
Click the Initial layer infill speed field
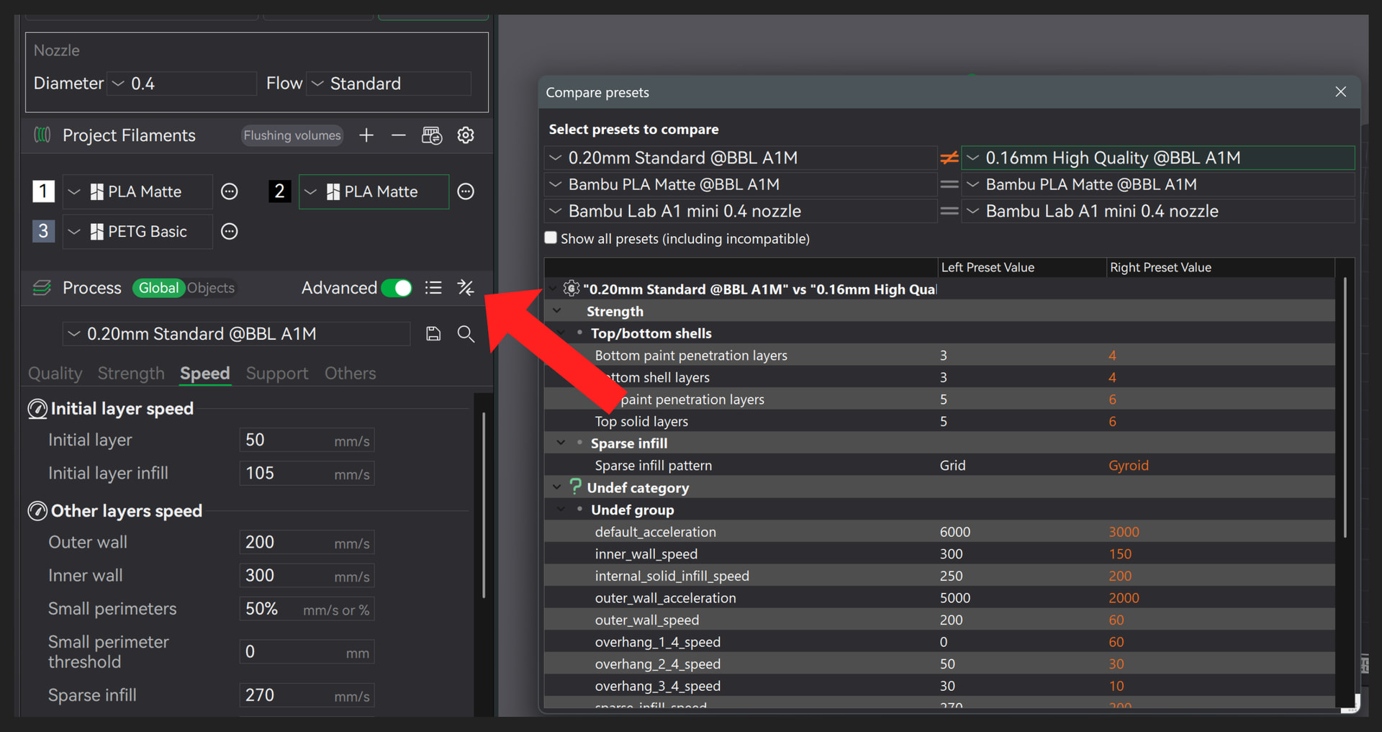pos(307,473)
